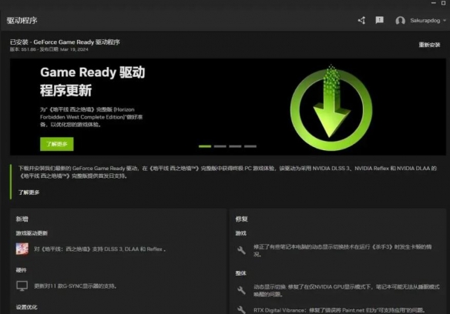Click monitor icon next to G-SYNC entry
The width and height of the screenshot is (450, 314).
[22, 286]
